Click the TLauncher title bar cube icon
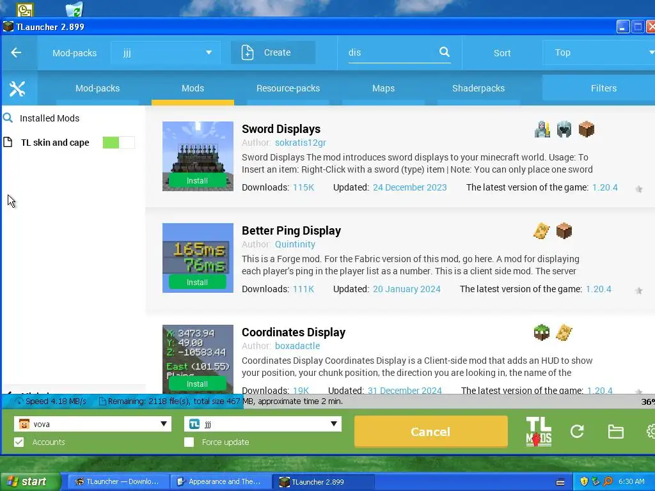The height and width of the screenshot is (491, 655). [x=8, y=27]
